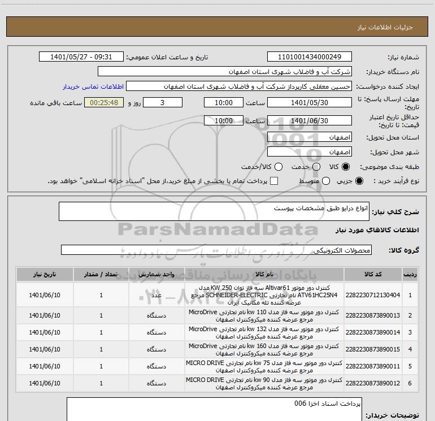435x421 pixels.
Task: Select the خدمت radio button
Action: point(316,167)
